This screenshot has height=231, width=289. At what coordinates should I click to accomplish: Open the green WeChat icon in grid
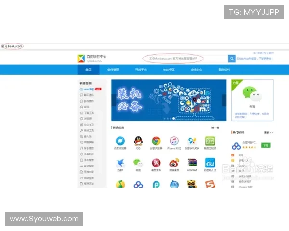tap(138, 163)
